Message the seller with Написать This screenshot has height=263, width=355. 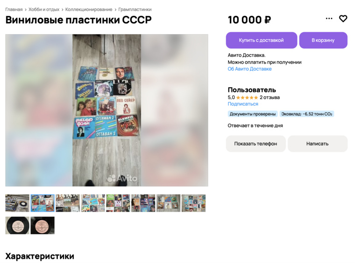tap(318, 144)
